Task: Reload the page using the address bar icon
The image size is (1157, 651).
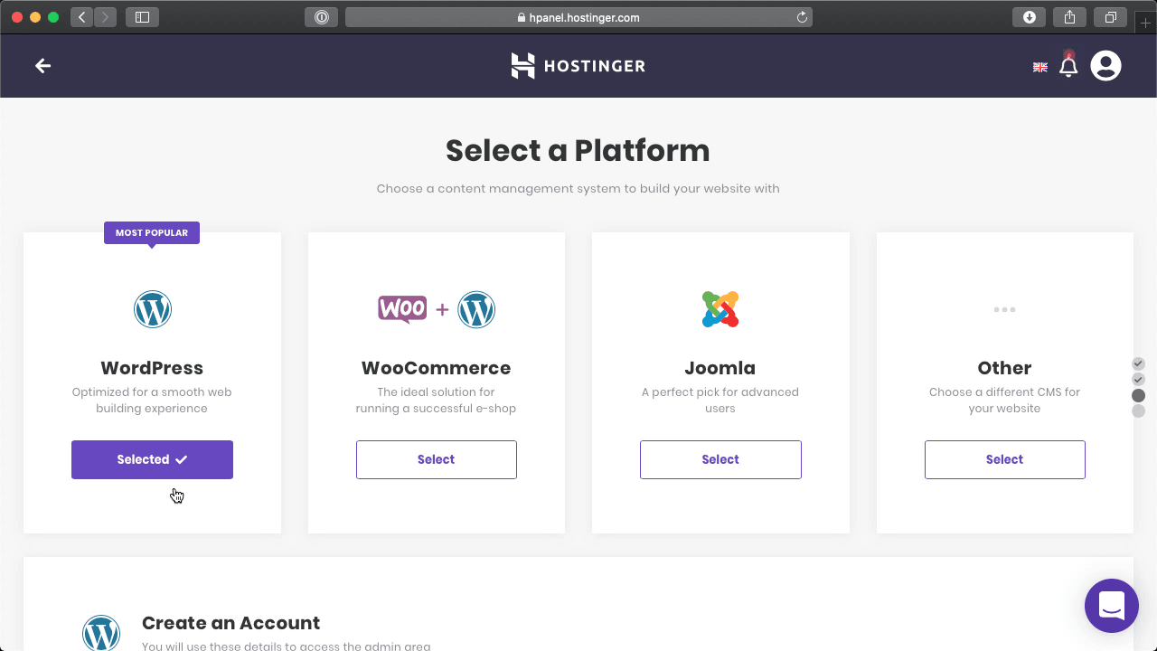Action: pos(801,17)
